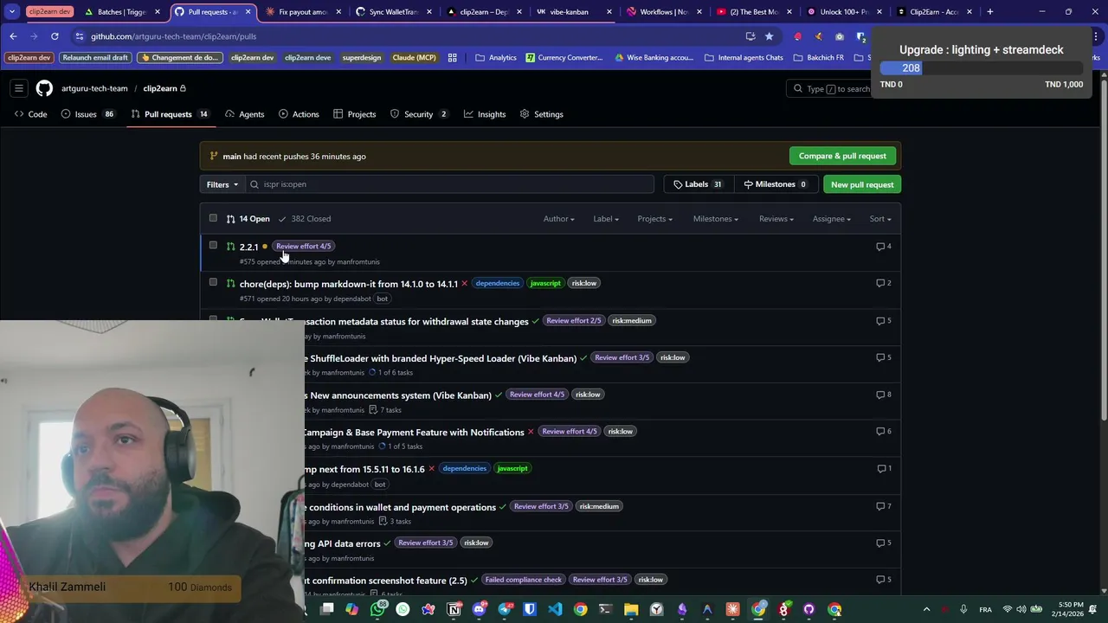Open the Labels 31 page
Screen dimensions: 1108x623
click(697, 184)
